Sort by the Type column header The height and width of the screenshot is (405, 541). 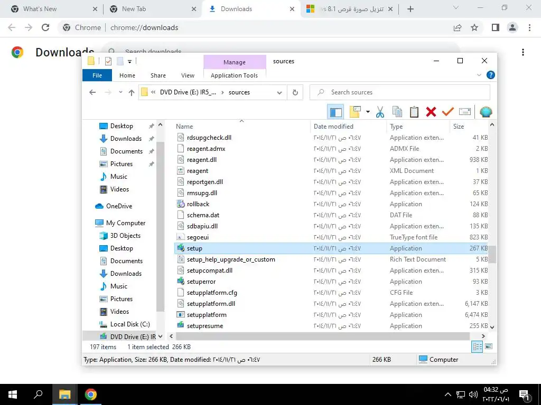[x=417, y=127]
